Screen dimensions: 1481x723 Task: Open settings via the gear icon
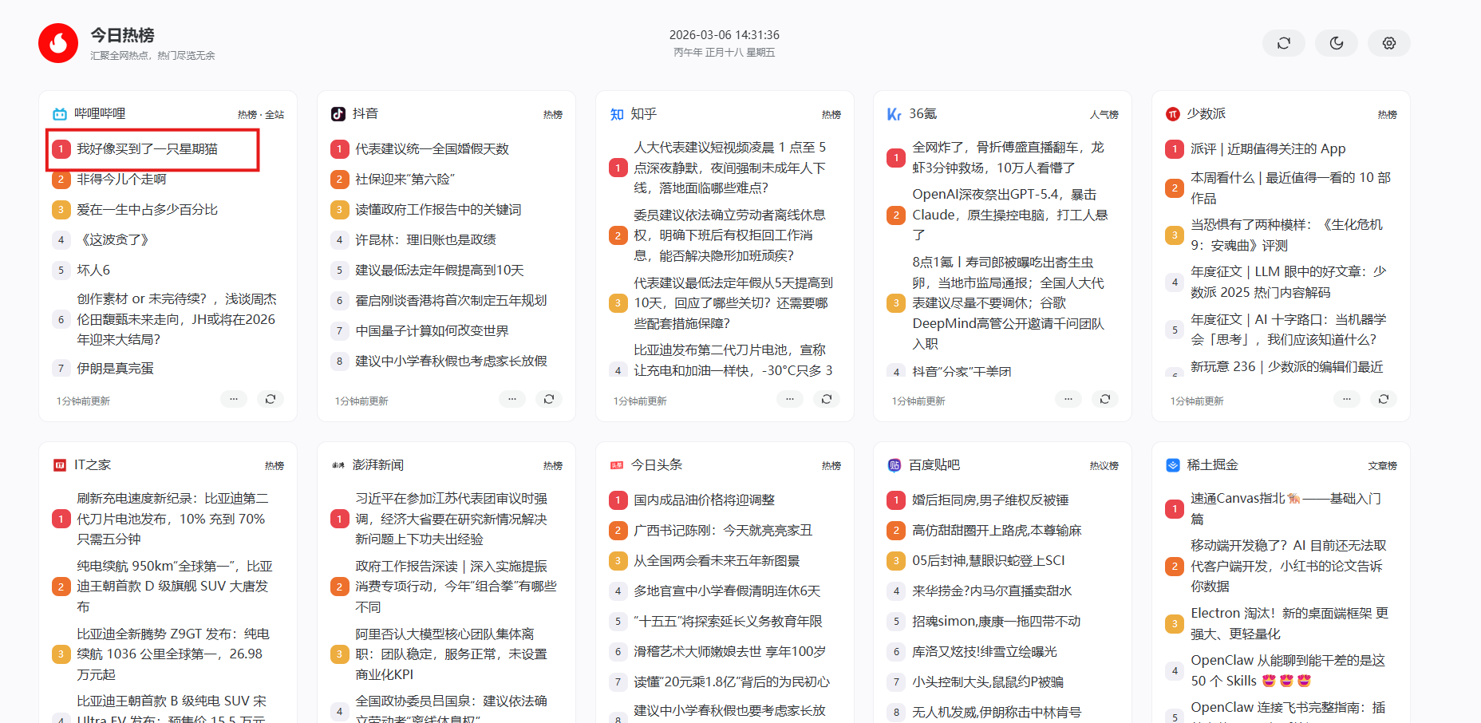coord(1388,43)
